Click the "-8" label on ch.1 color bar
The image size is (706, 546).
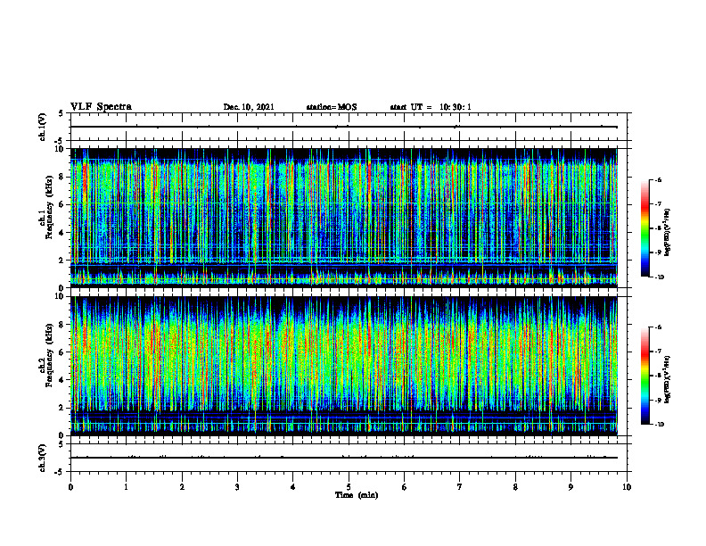click(x=658, y=228)
